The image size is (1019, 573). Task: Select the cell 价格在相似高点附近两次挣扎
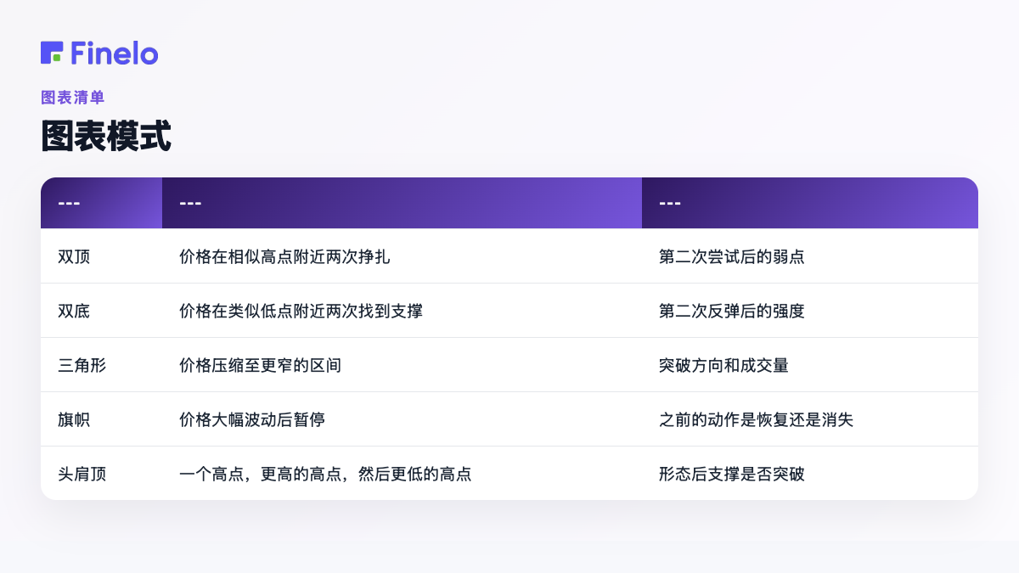(x=284, y=256)
